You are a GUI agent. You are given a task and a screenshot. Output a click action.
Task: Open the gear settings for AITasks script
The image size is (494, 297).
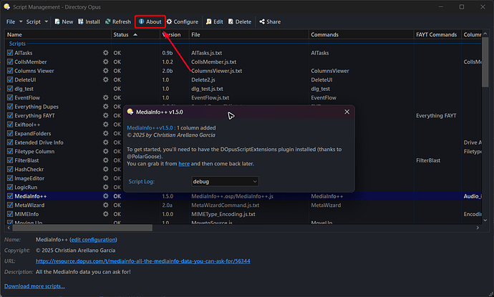click(105, 53)
